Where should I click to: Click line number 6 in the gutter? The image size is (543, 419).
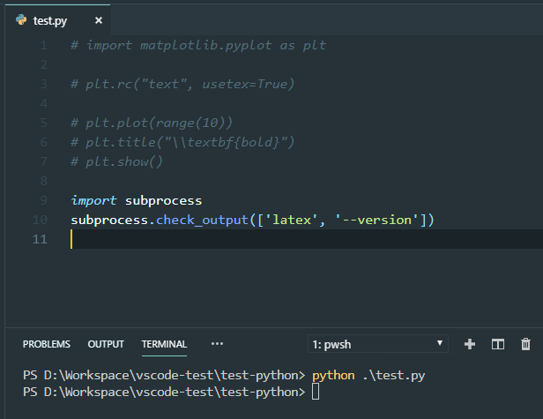click(x=44, y=142)
